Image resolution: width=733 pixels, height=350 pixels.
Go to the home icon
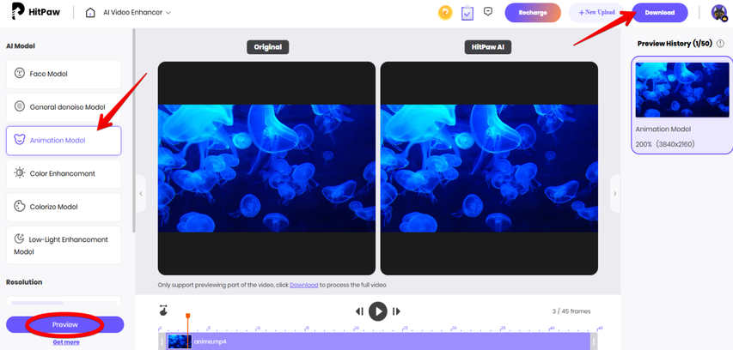90,13
